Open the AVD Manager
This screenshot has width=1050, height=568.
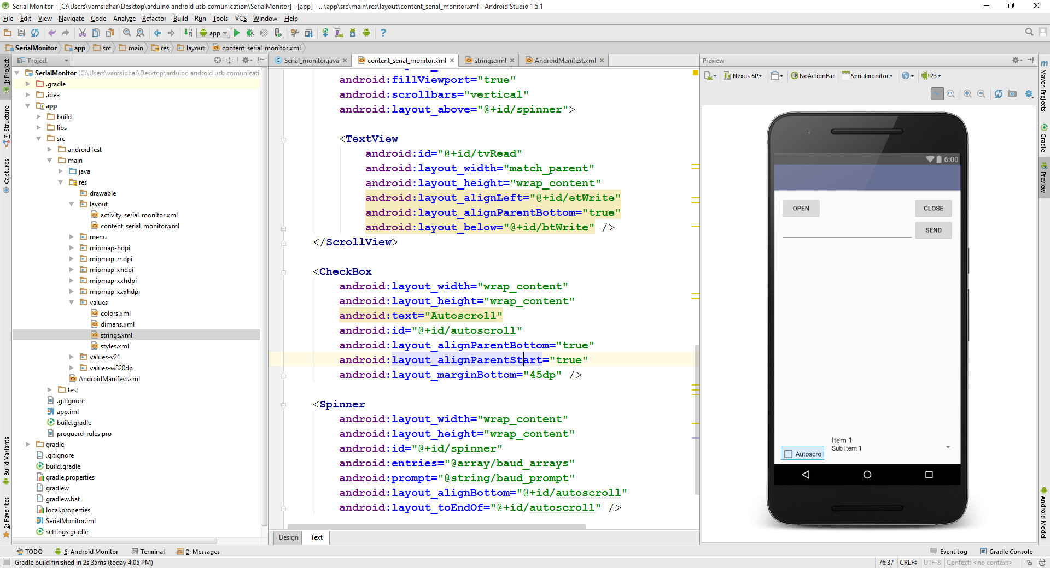339,33
